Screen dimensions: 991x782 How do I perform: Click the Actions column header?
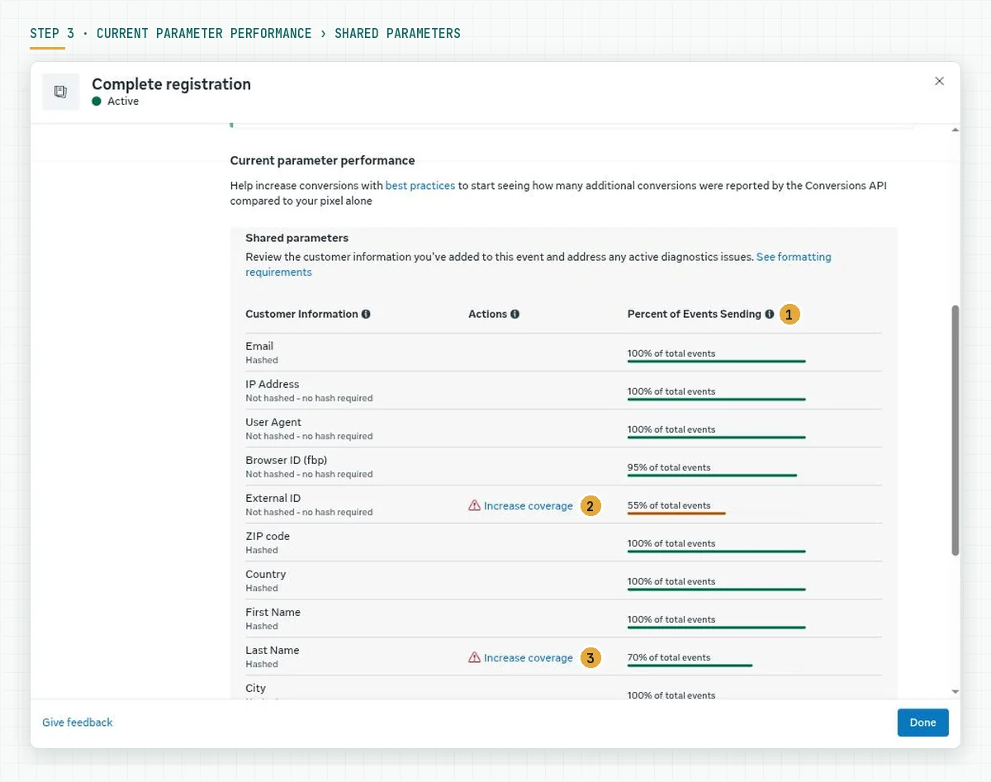(x=487, y=315)
